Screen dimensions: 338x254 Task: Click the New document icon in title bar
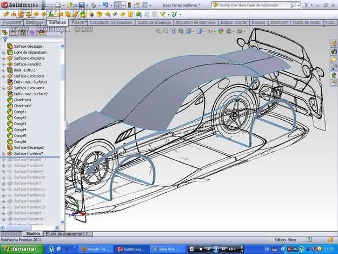(x=58, y=5)
